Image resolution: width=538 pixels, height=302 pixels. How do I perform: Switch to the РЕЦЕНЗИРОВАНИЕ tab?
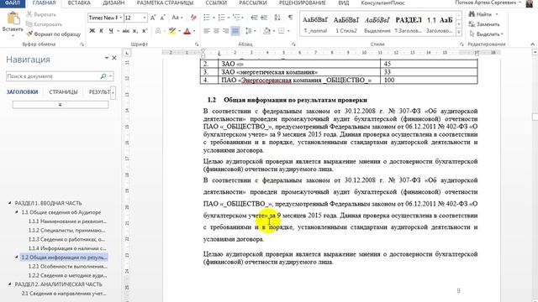303,3
